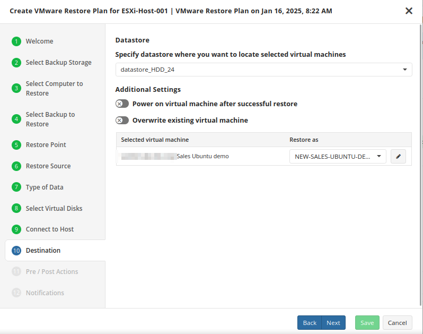Go to Select Backup Storage step
The width and height of the screenshot is (423, 334).
pos(58,63)
